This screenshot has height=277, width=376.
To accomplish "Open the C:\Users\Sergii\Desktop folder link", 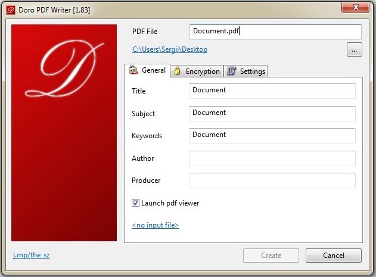I will (170, 49).
